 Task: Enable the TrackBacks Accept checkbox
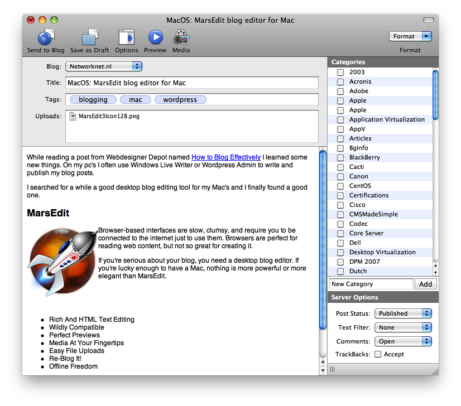pyautogui.click(x=378, y=354)
